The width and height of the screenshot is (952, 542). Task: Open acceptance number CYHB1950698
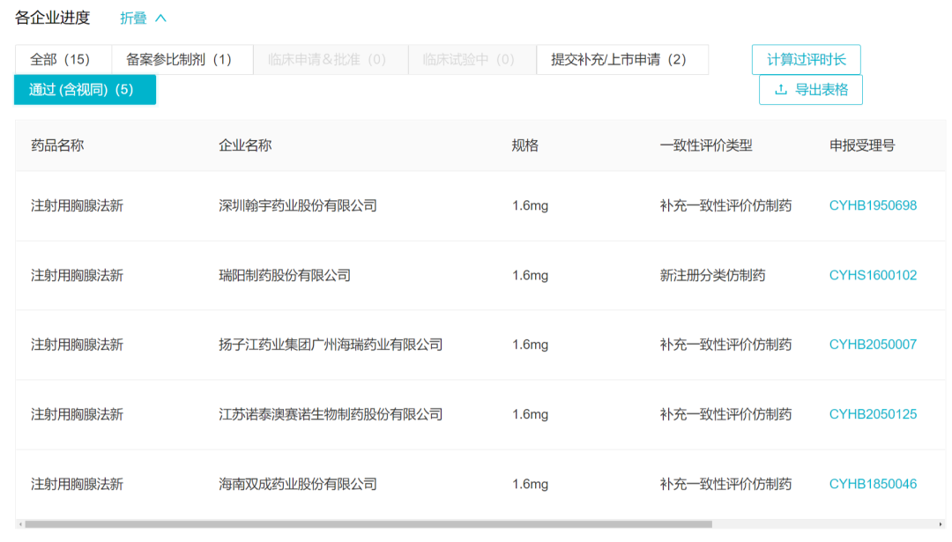pyautogui.click(x=873, y=205)
